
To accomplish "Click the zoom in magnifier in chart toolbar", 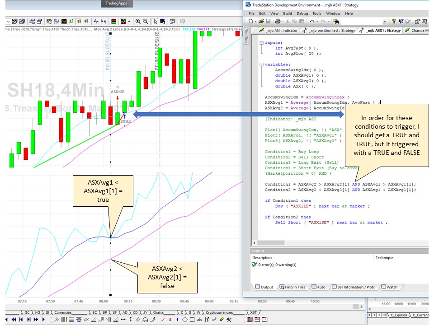I will [138, 21].
